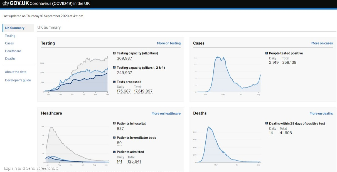The width and height of the screenshot is (337, 172).
Task: Click the ventilator beds 80 value
Action: click(119, 143)
